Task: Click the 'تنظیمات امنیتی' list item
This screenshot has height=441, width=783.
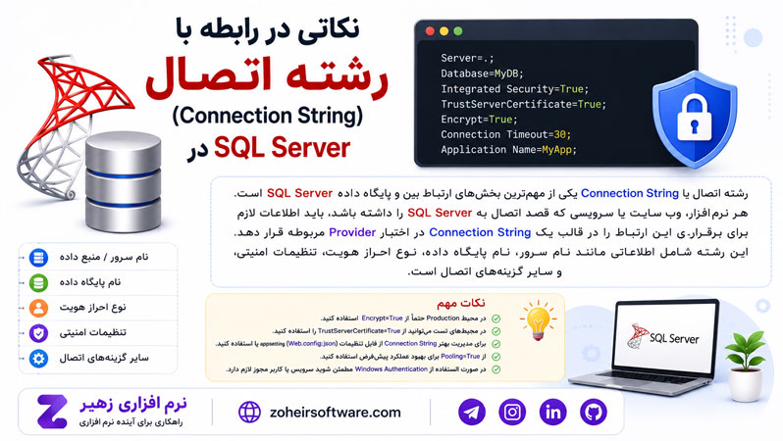Action: 93,333
